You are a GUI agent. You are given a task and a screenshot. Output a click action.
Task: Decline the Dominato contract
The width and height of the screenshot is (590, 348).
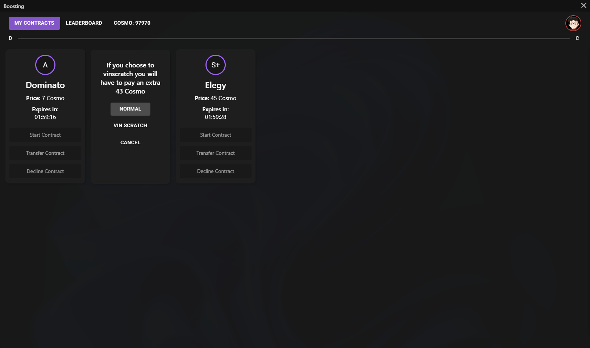(x=45, y=171)
